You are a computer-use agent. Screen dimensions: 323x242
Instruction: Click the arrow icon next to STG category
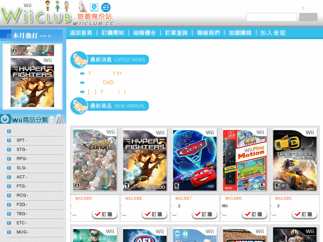(x=9, y=150)
